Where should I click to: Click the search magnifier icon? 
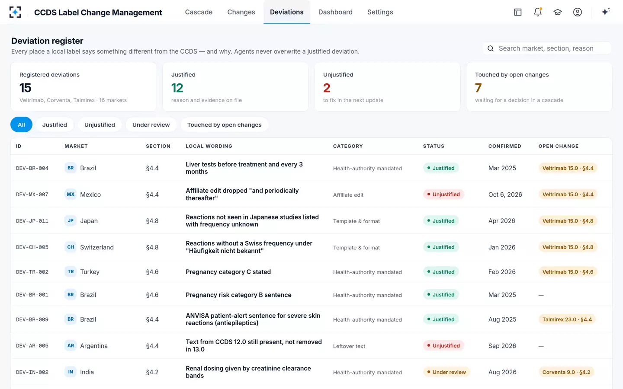(x=491, y=48)
